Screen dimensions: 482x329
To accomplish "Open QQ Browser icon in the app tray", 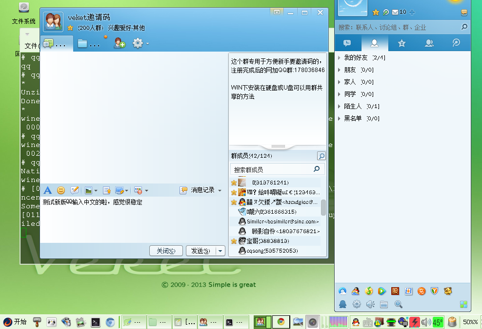I will tap(342, 291).
